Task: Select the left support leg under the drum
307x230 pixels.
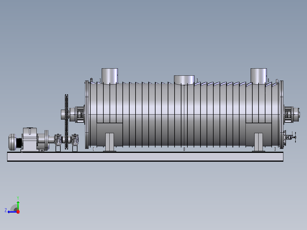Action: [x=110, y=142]
